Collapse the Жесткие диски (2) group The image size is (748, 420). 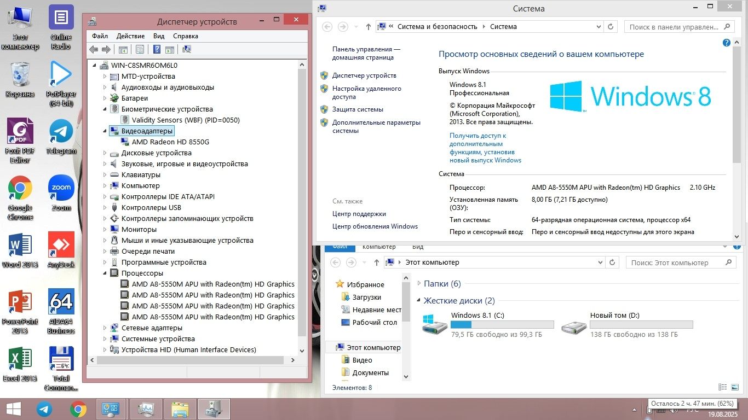click(419, 301)
